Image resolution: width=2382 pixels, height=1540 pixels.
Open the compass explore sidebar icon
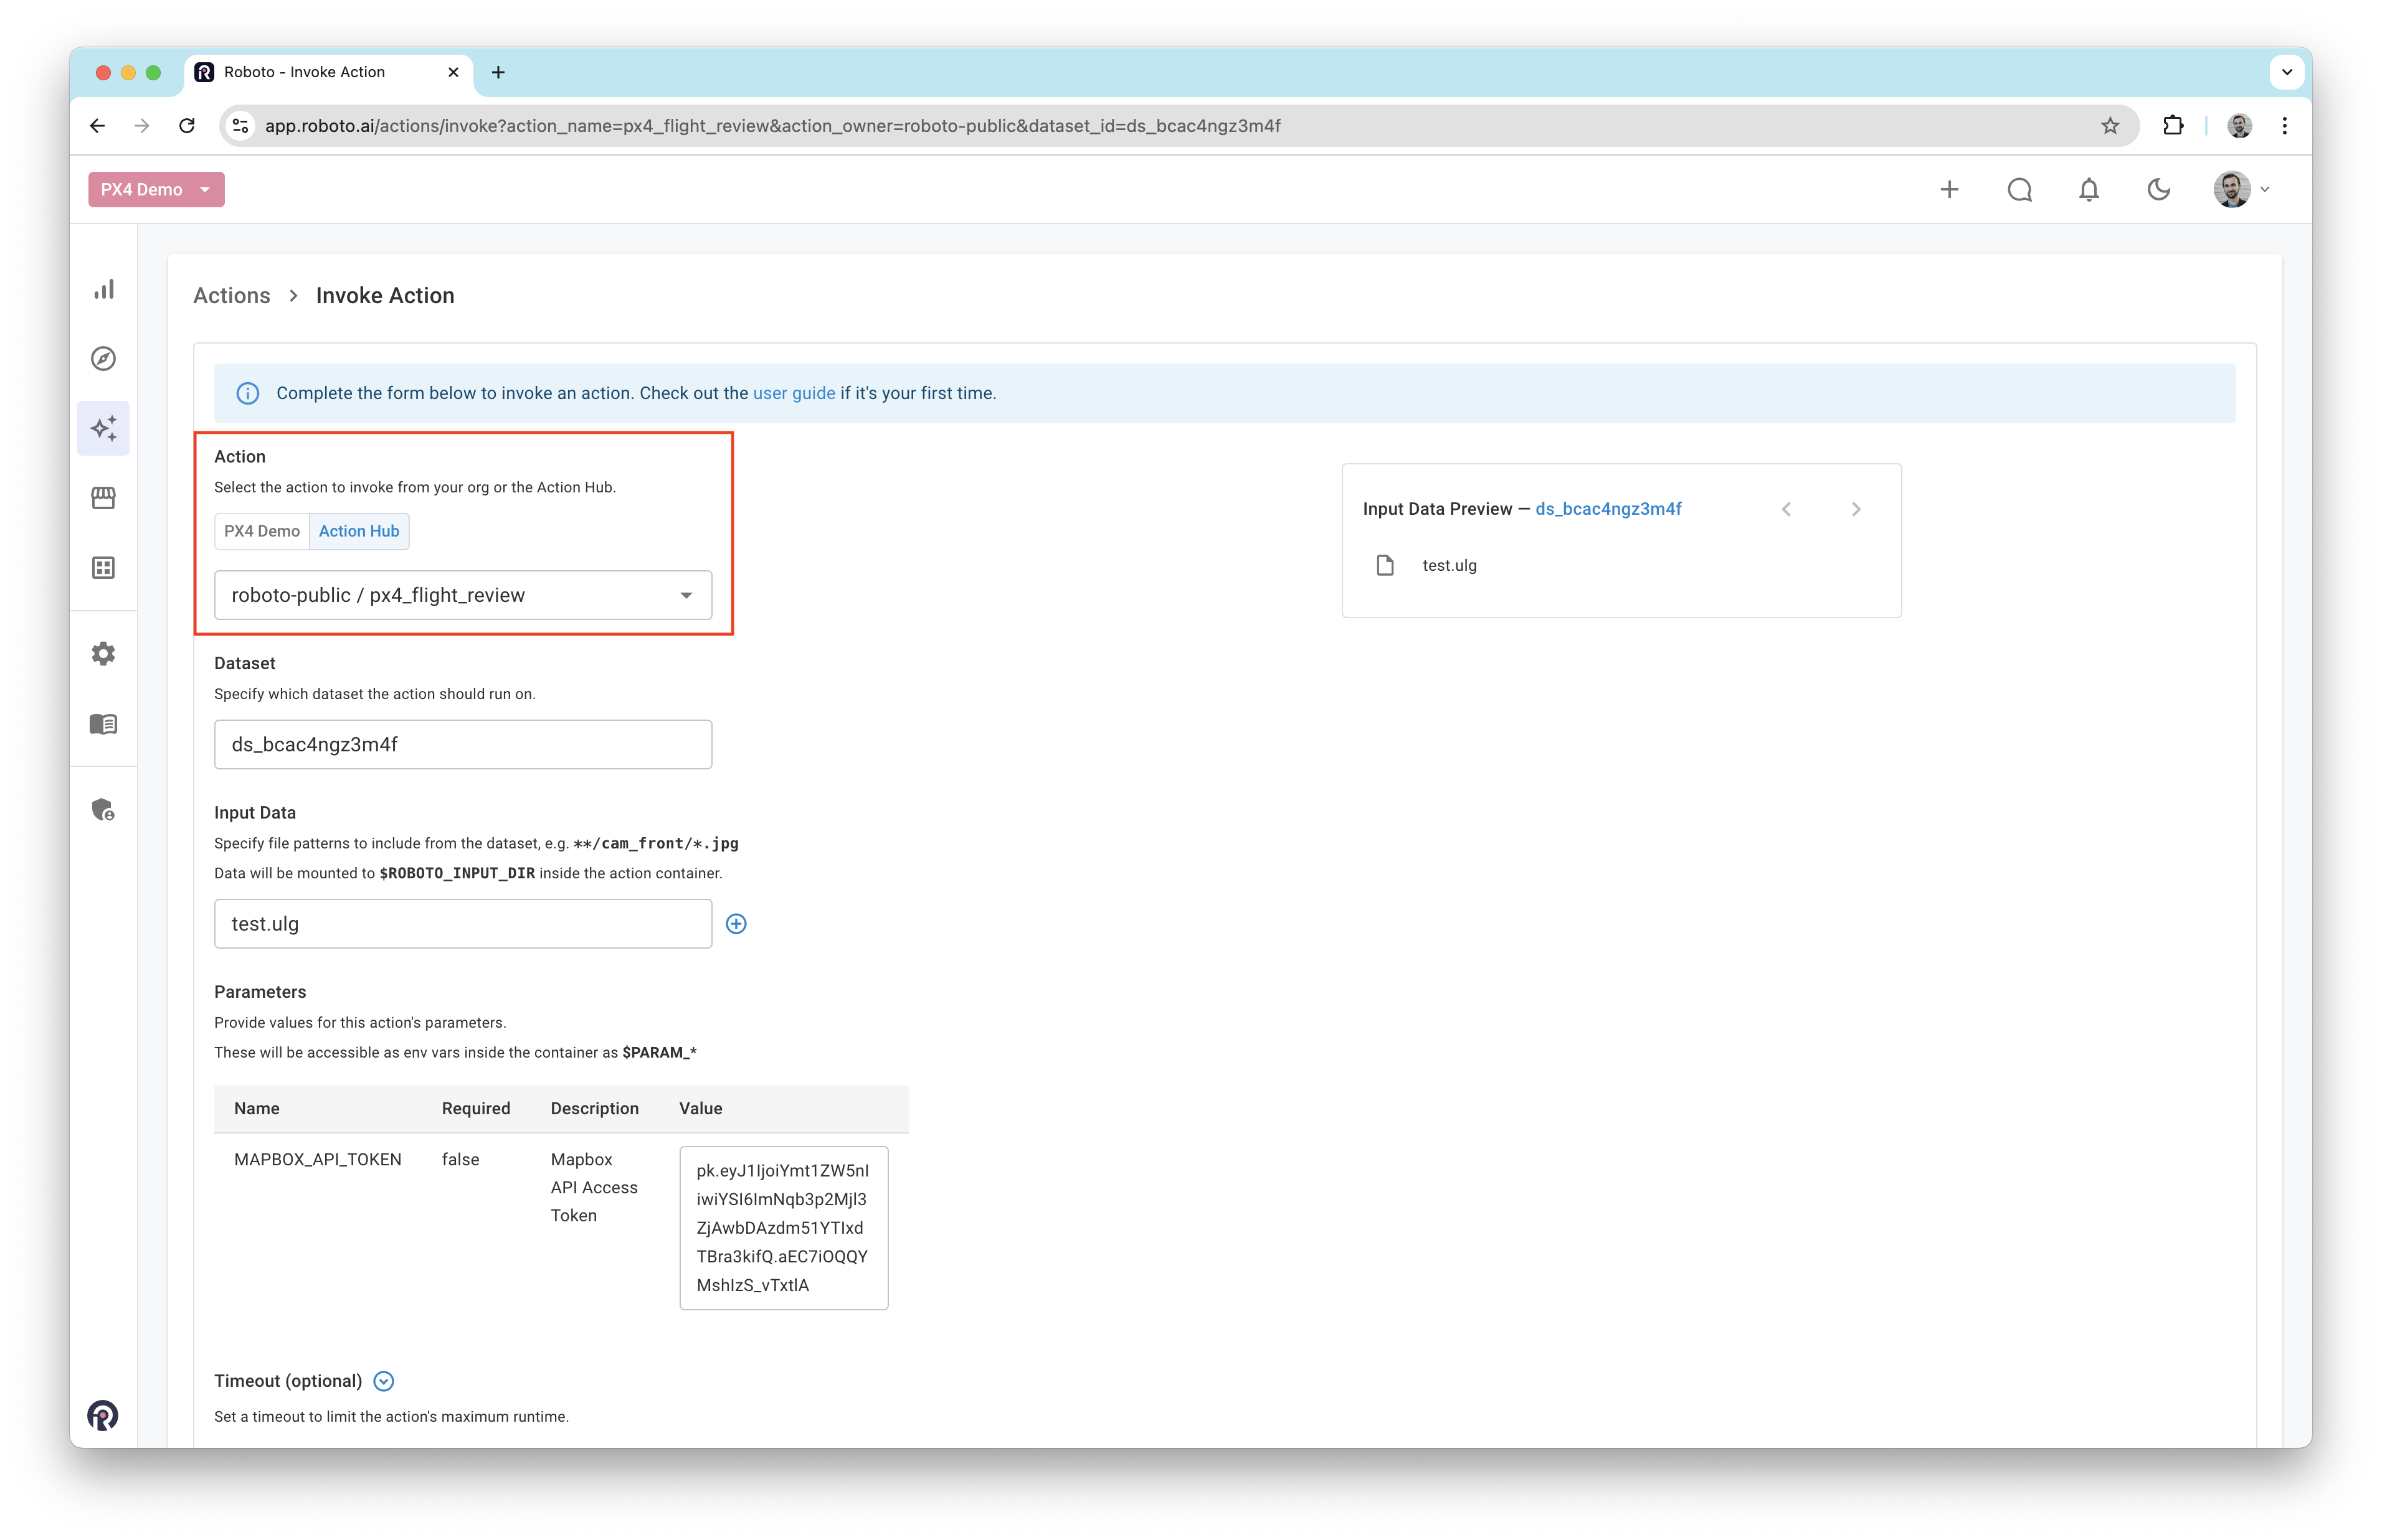pos(104,359)
